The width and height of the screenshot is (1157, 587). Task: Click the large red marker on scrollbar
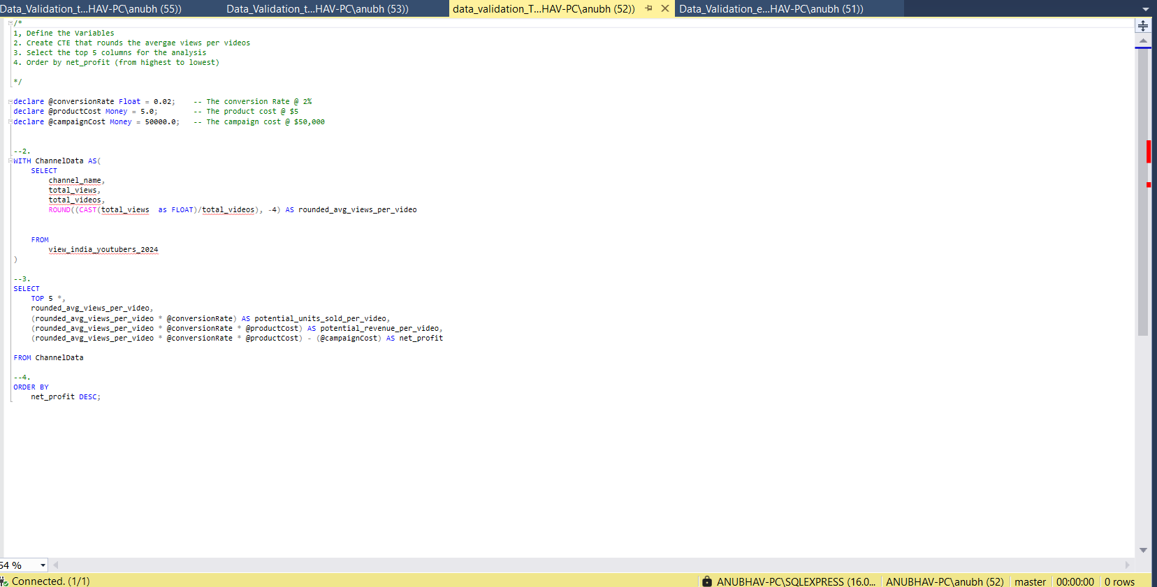tap(1149, 151)
